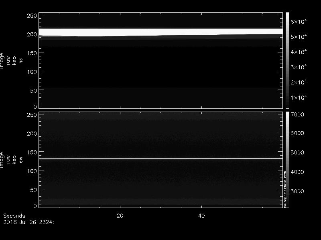Click y-axis label '200' on ns keogram
Screen dimensions: 321x240
(32, 34)
